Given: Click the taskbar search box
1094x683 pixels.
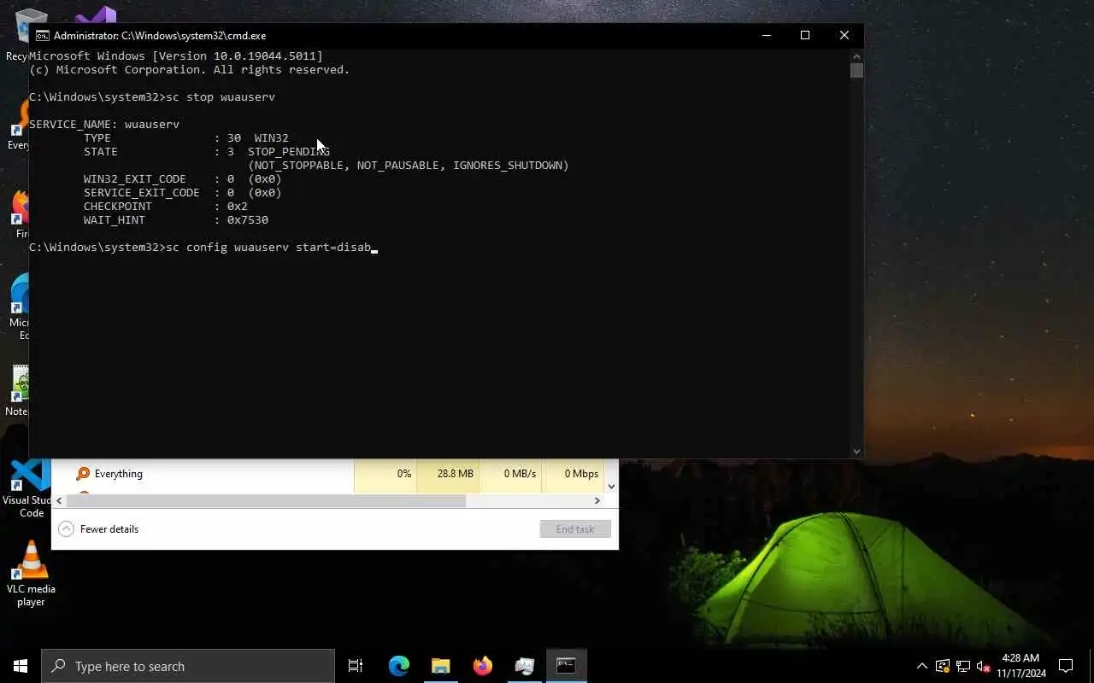Looking at the screenshot, I should (188, 666).
